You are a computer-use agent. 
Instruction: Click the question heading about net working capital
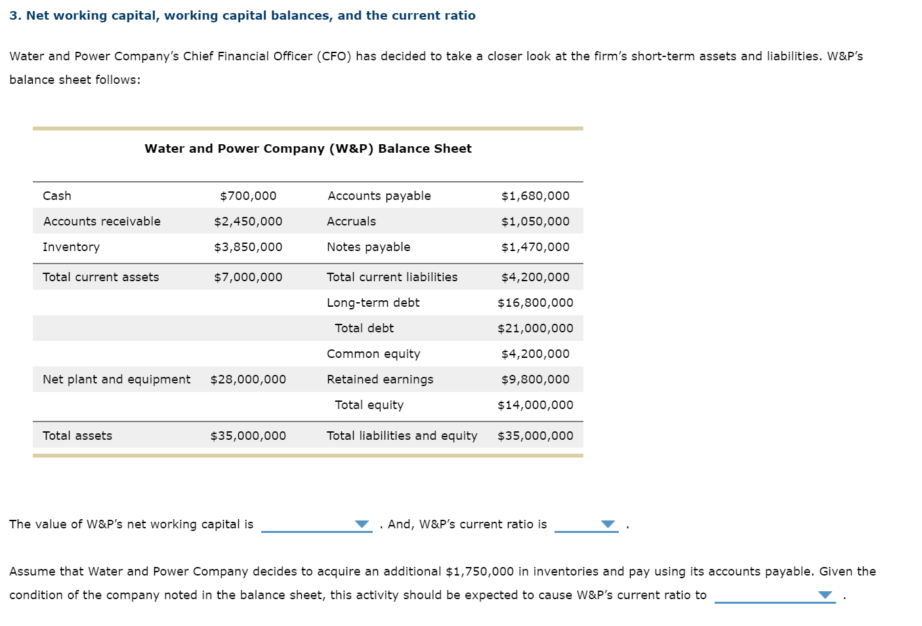pos(243,14)
